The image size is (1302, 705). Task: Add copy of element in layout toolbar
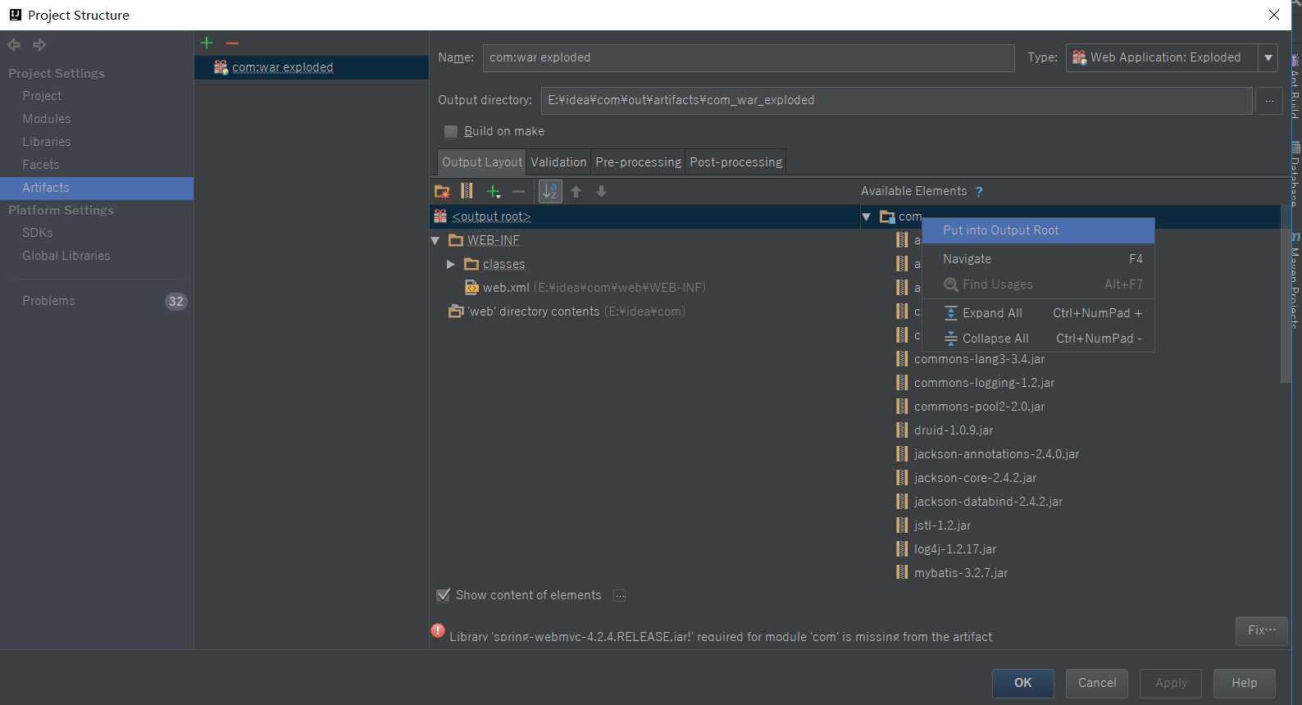[493, 191]
